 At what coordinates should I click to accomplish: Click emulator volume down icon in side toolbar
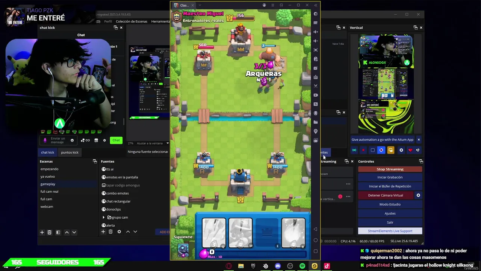(316, 41)
